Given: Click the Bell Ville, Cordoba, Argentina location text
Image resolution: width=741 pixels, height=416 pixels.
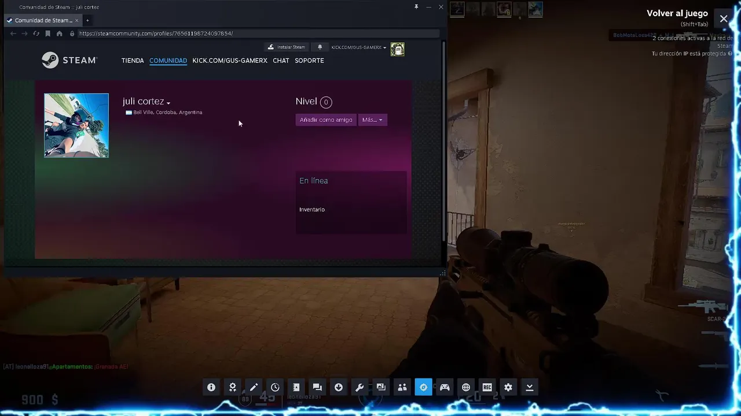Looking at the screenshot, I should 168,113.
